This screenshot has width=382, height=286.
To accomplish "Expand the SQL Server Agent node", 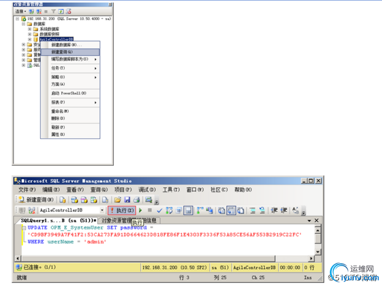I will [23, 65].
